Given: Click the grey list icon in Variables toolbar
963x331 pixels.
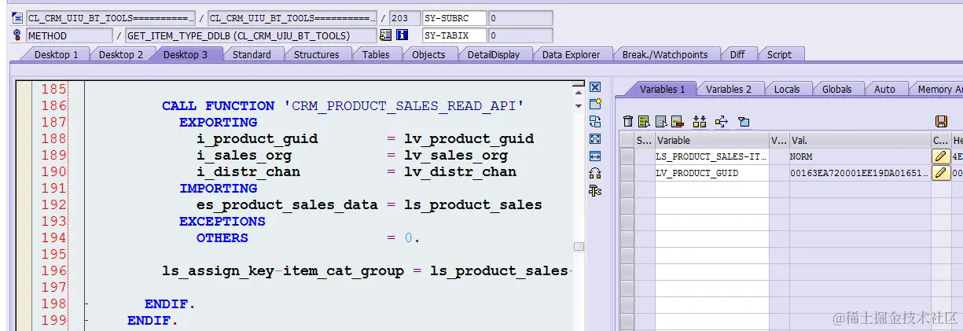Looking at the screenshot, I should 660,121.
